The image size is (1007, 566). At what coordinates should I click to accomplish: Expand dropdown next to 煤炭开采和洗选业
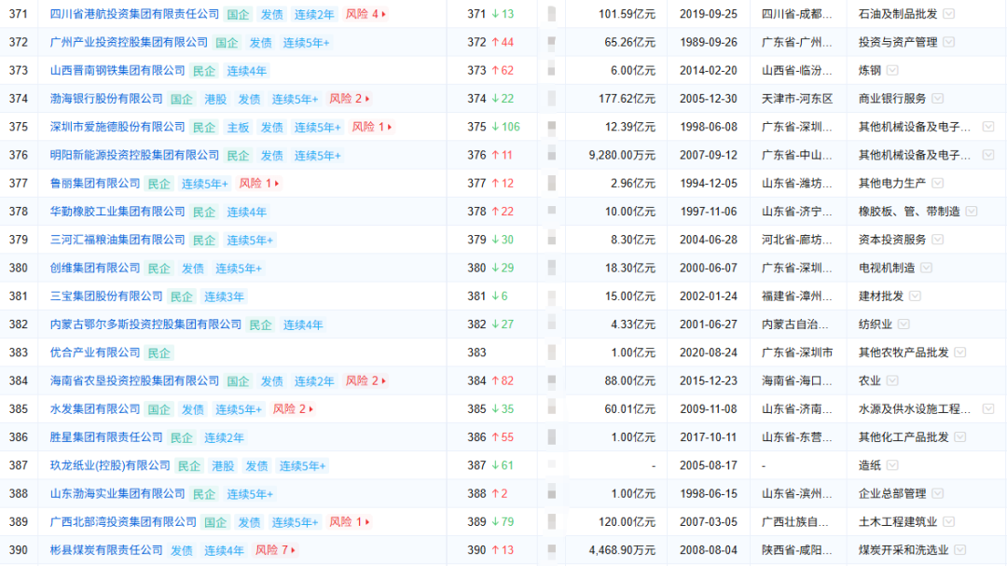[x=960, y=550]
